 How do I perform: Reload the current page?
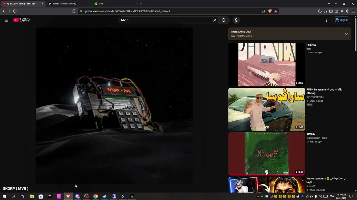15,11
